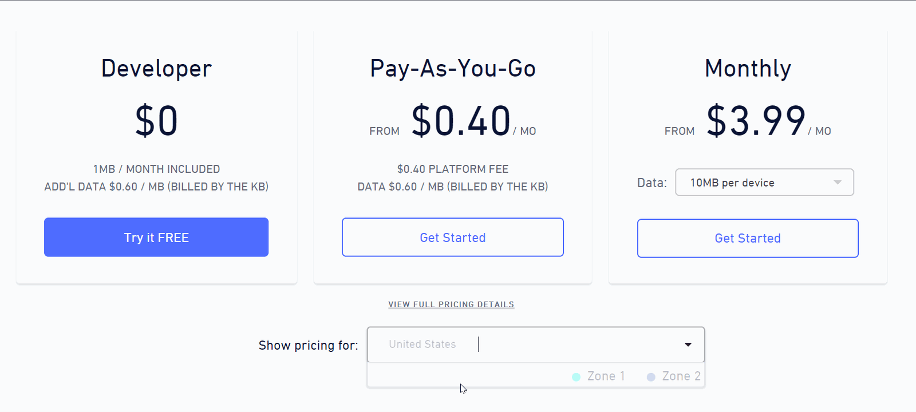
Task: Click the teal Zone 1 dot
Action: pos(576,377)
